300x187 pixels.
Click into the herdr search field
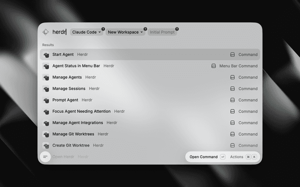tap(60, 32)
